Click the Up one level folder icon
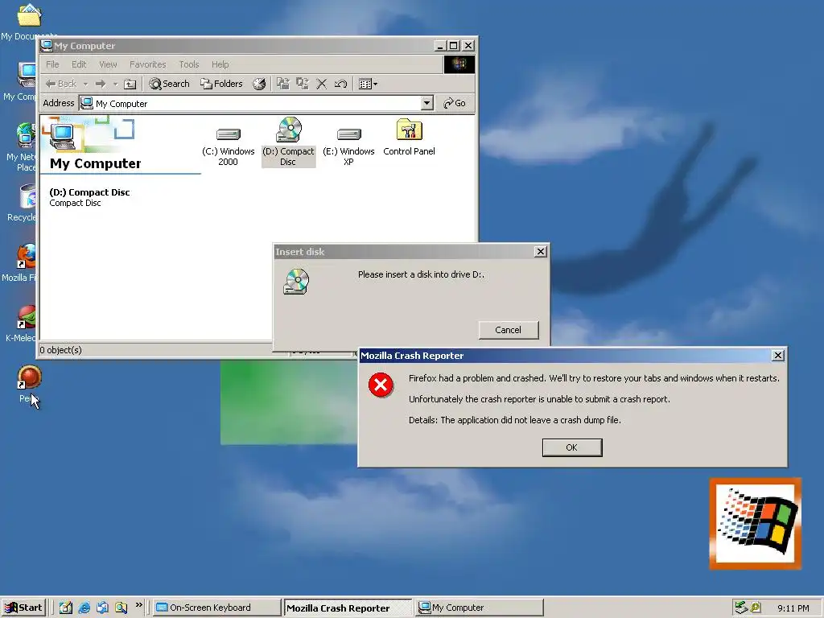The height and width of the screenshot is (618, 824). [x=130, y=84]
